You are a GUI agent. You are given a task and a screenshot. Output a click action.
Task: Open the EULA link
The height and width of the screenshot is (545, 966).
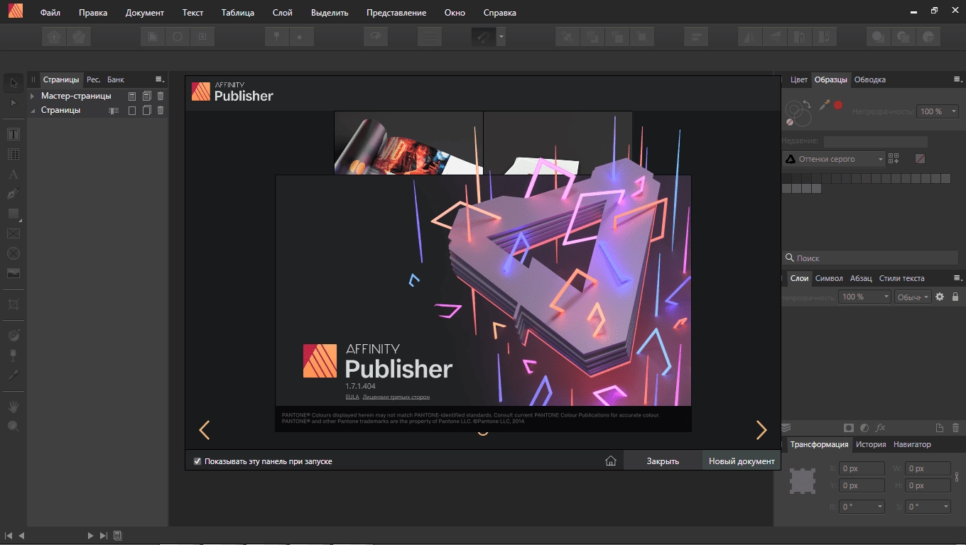[352, 397]
